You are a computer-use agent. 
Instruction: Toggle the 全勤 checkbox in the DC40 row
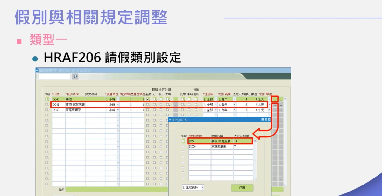click(147, 99)
